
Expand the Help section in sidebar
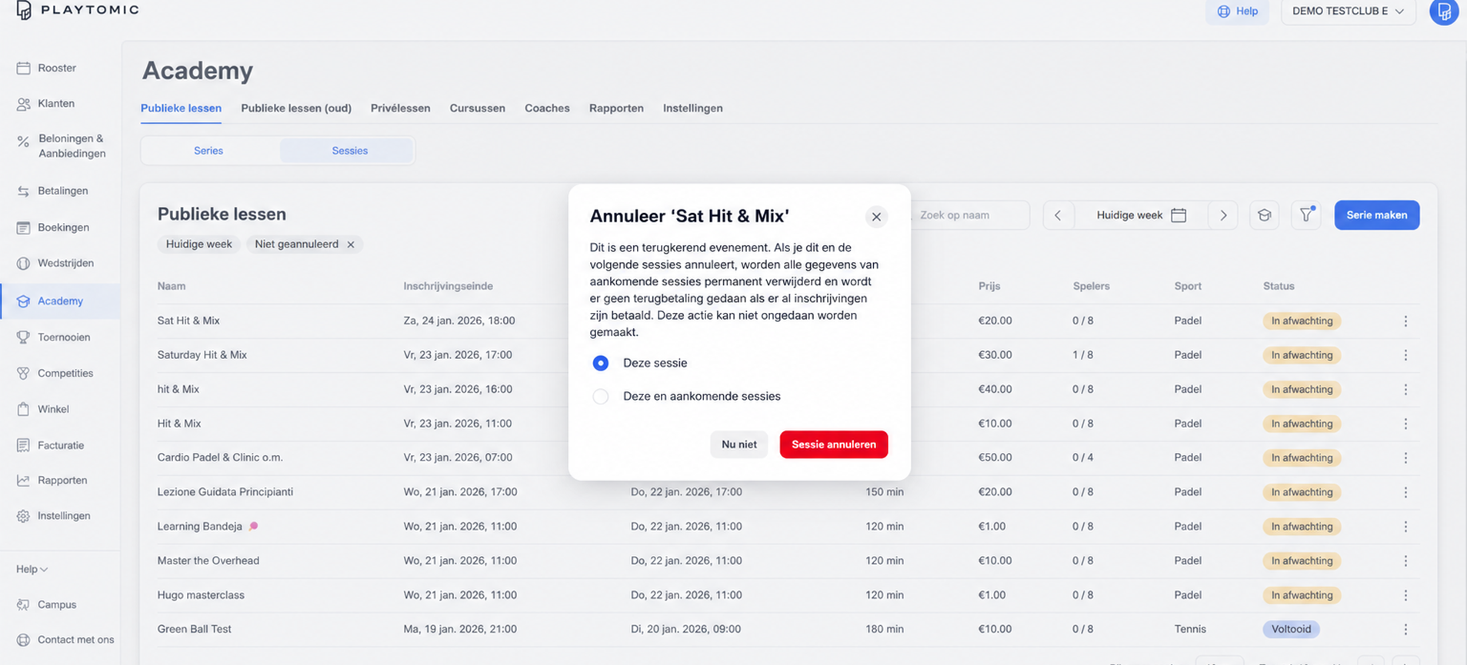pyautogui.click(x=32, y=569)
